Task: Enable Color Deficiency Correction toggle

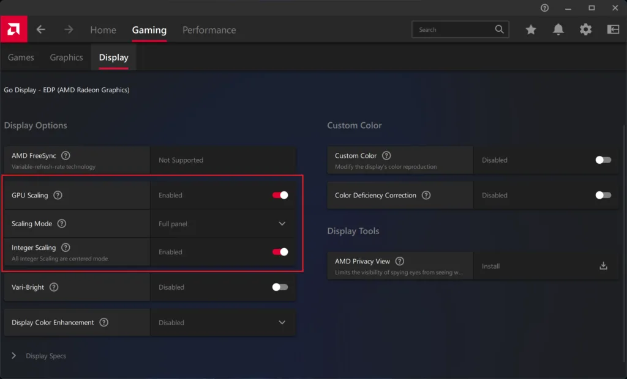Action: pos(603,195)
